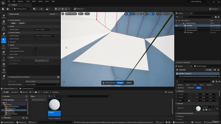This screenshot has height=124, width=221.
Task: Click Outliner create folder icon
Action: [215, 17]
